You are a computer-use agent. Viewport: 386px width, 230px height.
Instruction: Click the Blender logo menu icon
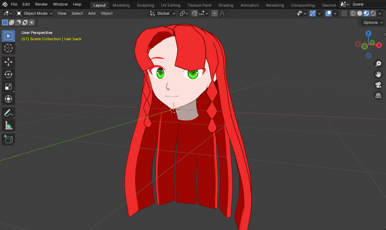[x=5, y=4]
